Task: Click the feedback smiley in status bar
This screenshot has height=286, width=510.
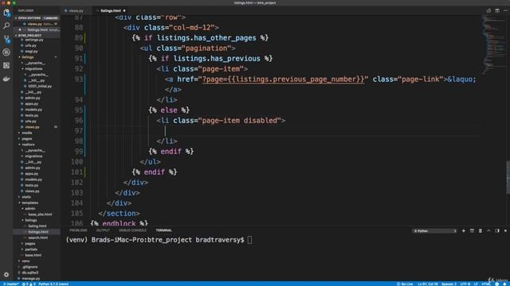Action: 497,284
